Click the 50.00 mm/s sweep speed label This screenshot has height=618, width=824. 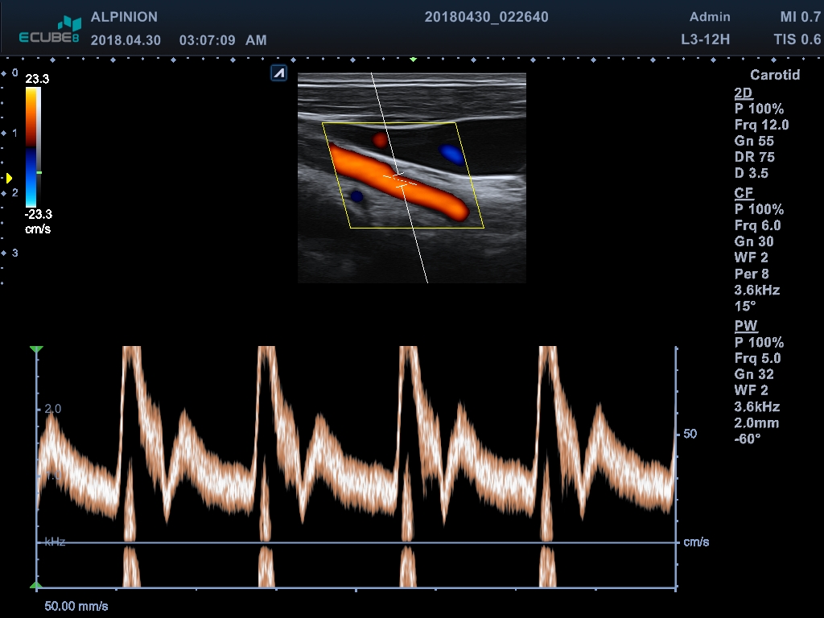coord(76,604)
